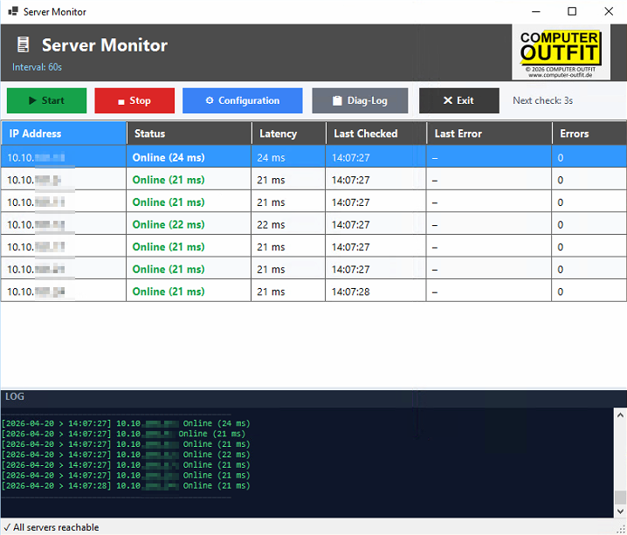Select the Online (22 ms) status cell
Screen dimensions: 627x535
[189, 224]
